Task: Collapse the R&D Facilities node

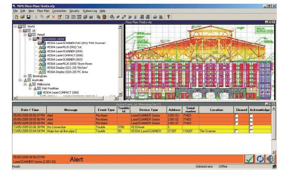Action: (x=30, y=89)
